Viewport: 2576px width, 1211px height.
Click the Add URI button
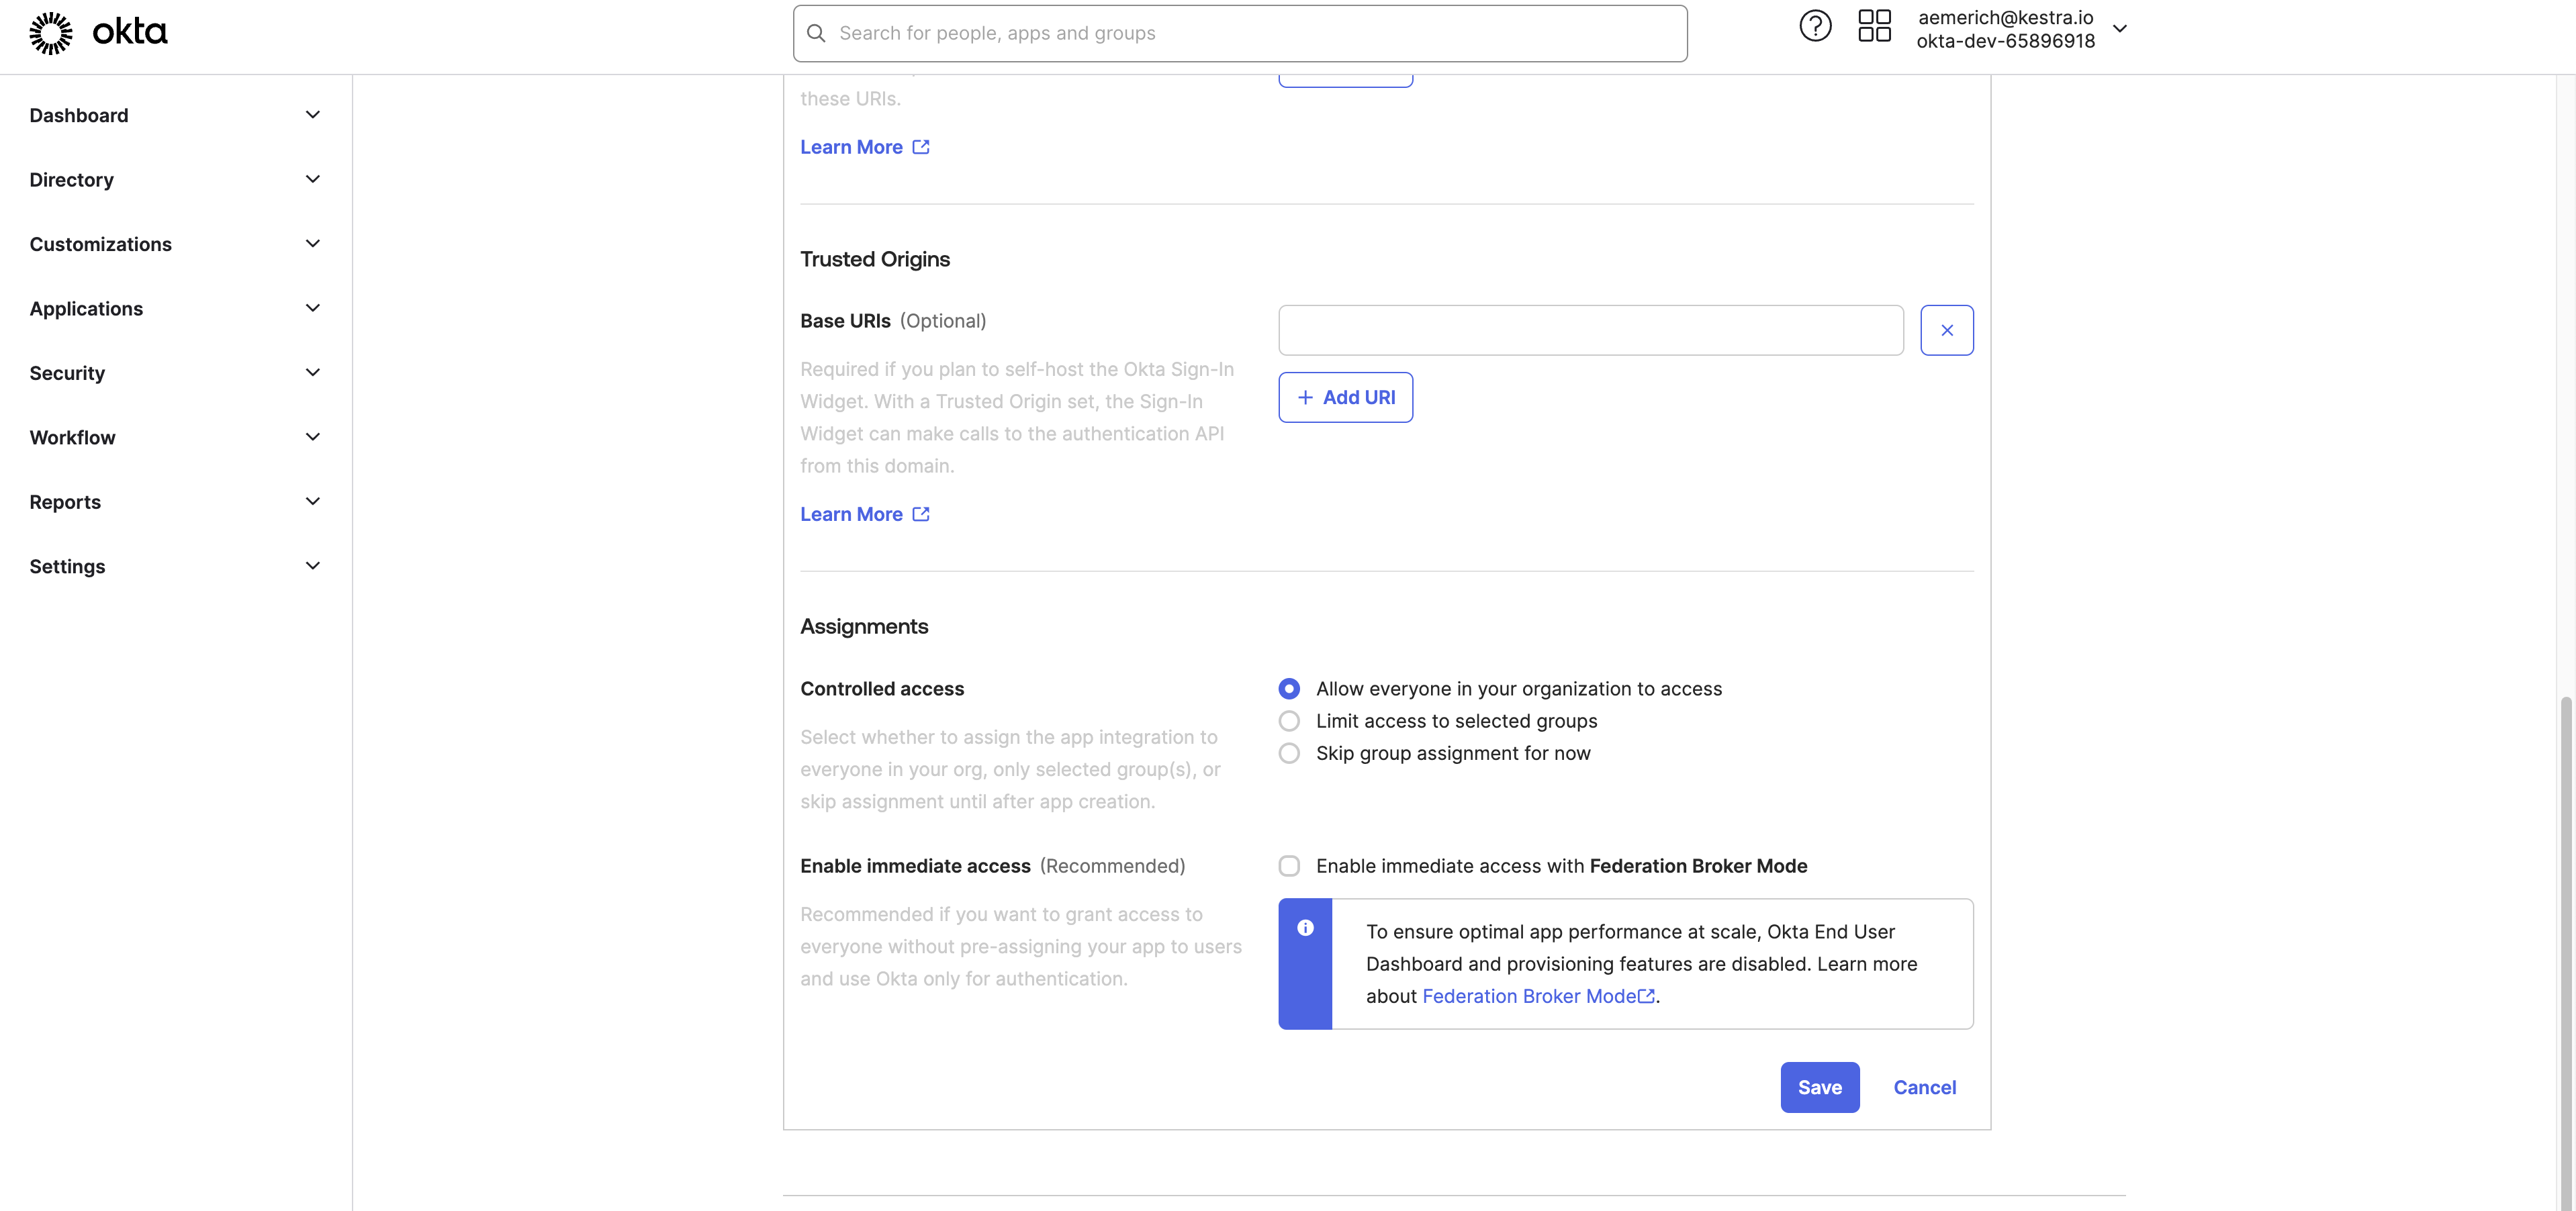1345,397
